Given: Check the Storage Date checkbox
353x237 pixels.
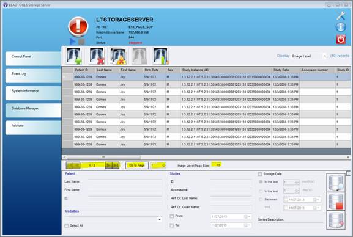Looking at the screenshot, I should [x=260, y=174].
